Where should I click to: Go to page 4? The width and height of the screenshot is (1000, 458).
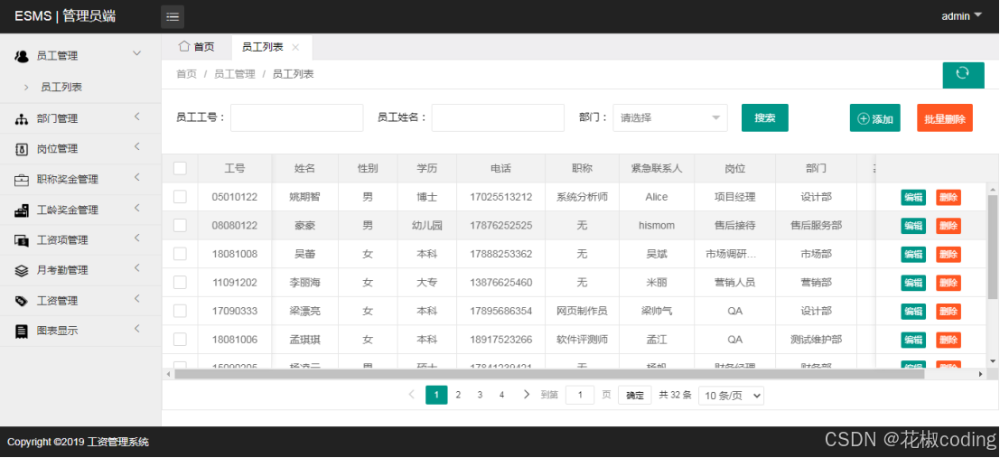pyautogui.click(x=502, y=395)
